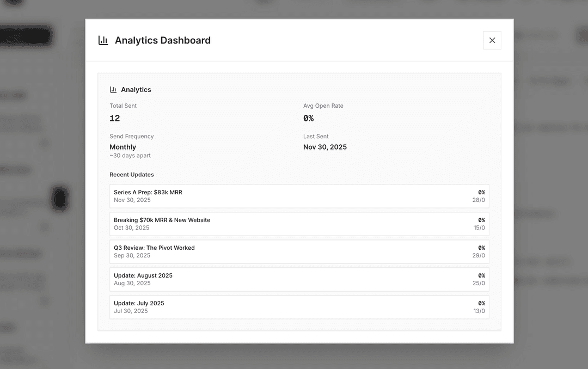
Task: Click the Monthly send frequency value
Action: click(122, 147)
